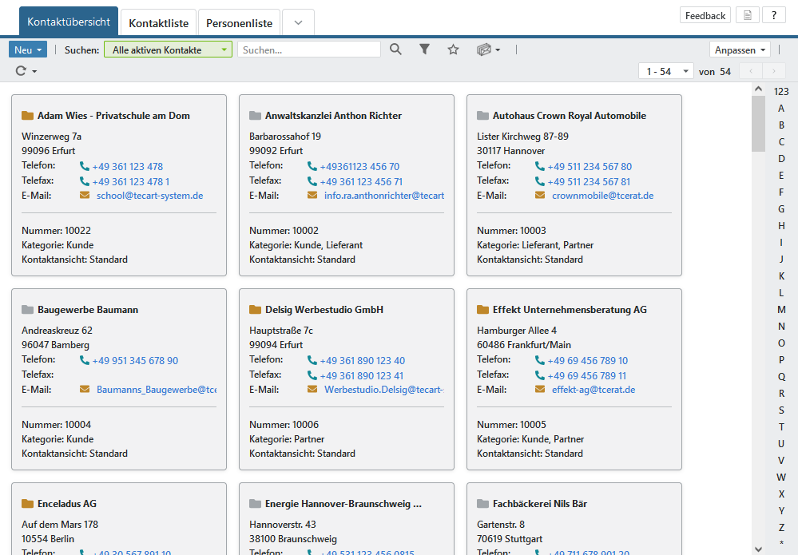Open the school@tecart-system.de email link

(149, 196)
